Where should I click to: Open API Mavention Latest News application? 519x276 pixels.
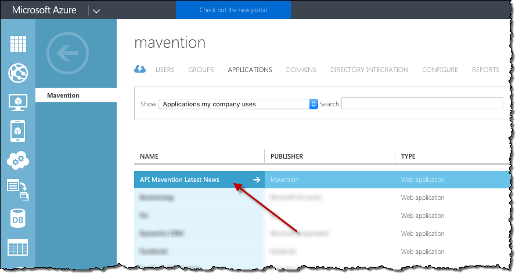coord(179,180)
